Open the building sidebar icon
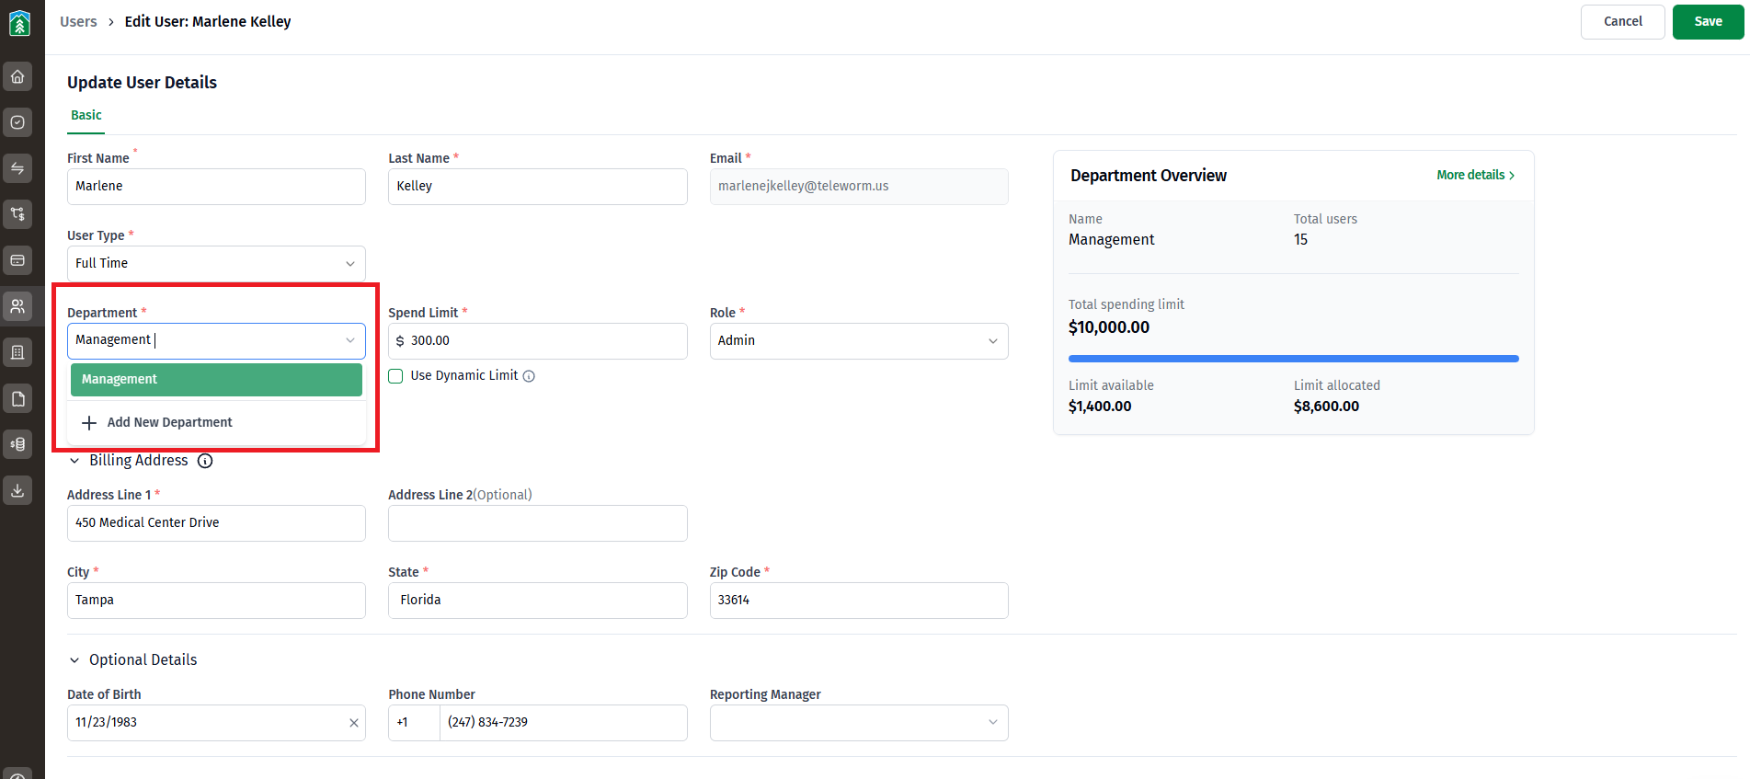Screen dimensions: 1750x779 point(17,352)
